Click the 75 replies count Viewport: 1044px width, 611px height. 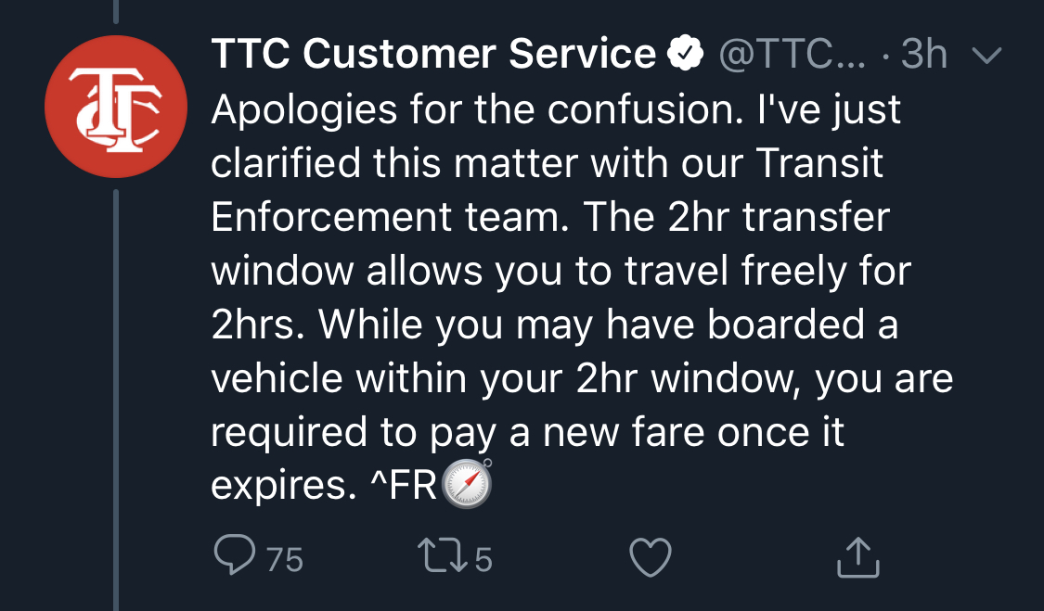pyautogui.click(x=285, y=559)
